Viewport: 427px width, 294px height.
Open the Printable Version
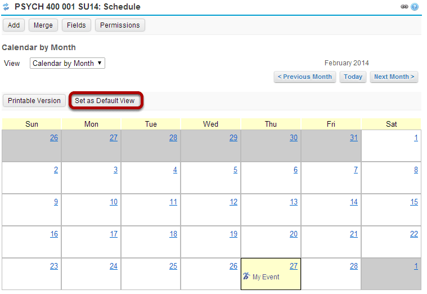pos(34,101)
